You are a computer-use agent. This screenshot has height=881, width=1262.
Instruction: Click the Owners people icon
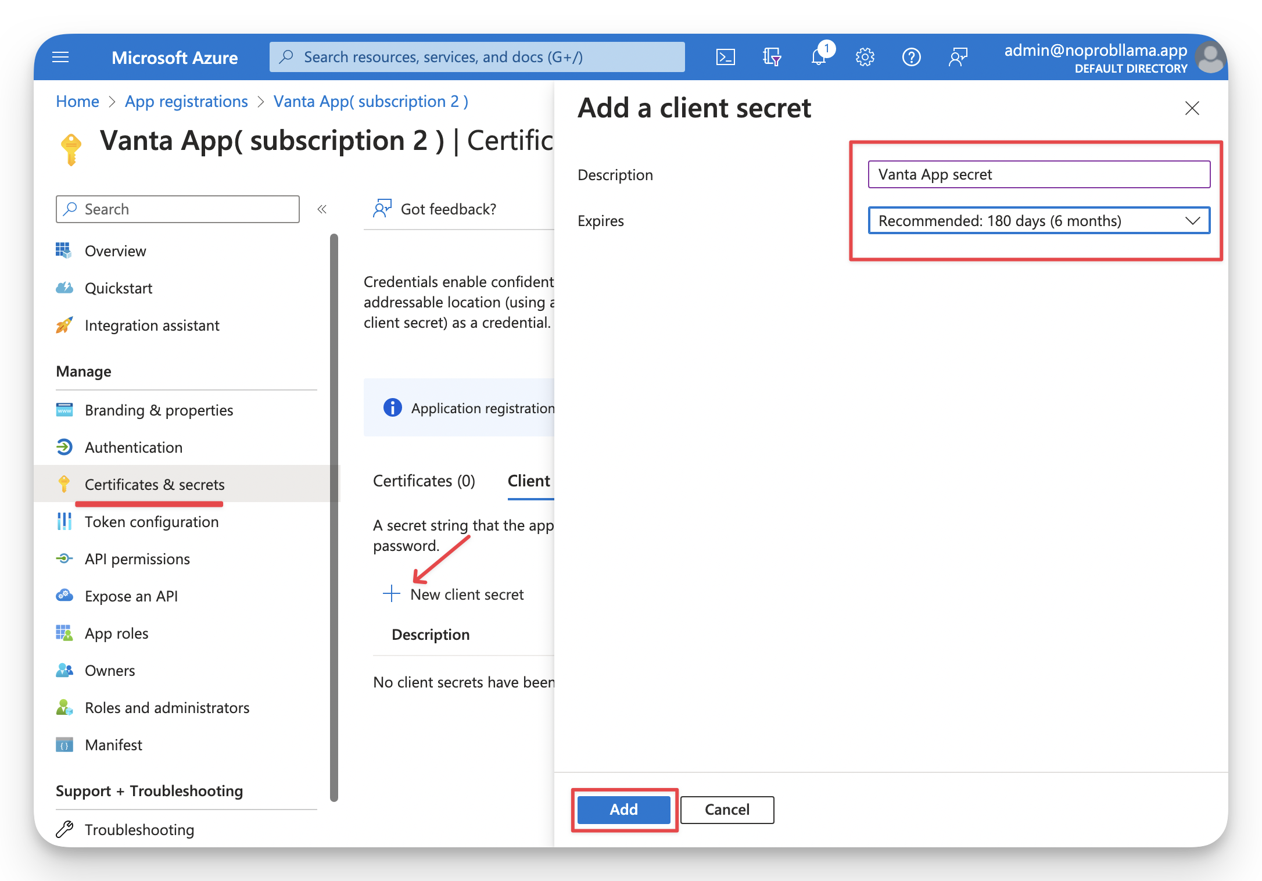64,670
